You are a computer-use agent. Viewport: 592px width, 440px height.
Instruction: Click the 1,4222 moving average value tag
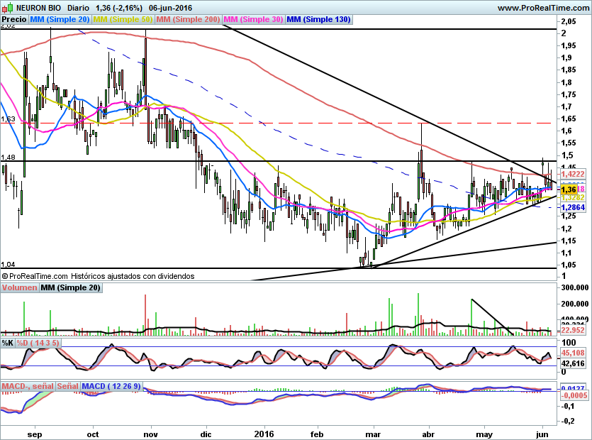click(573, 173)
